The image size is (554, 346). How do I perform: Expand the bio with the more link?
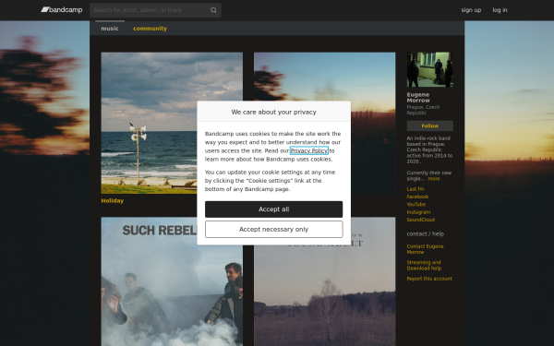point(434,179)
